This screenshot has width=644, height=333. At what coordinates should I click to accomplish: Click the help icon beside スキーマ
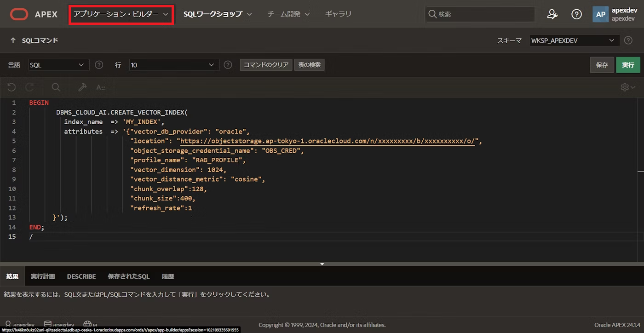628,40
